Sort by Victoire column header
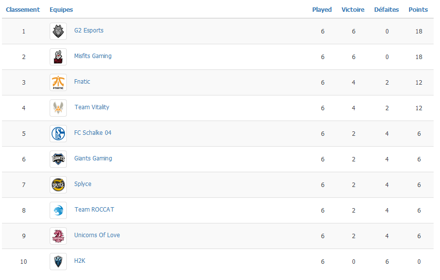Screen dimensions: 440x280 tap(352, 9)
